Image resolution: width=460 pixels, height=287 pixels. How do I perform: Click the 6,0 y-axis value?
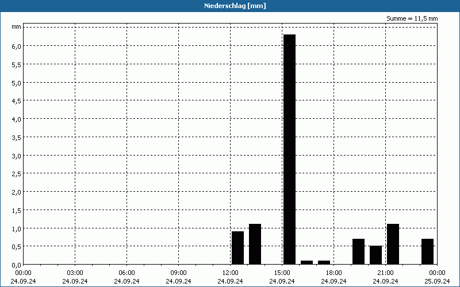(17, 46)
